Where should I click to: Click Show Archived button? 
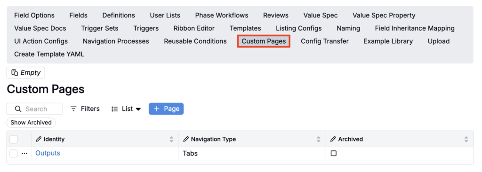point(31,122)
